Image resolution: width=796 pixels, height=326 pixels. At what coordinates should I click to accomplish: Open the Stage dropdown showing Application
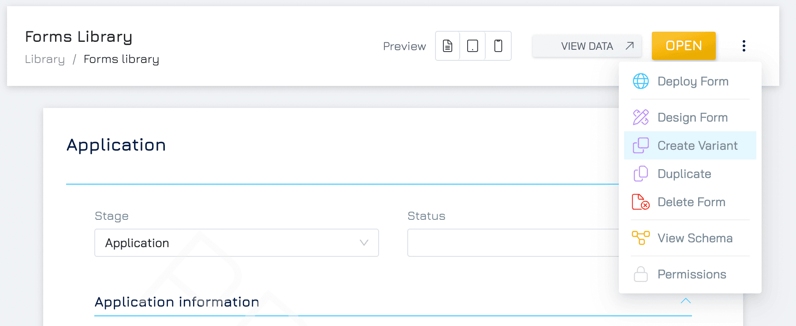(x=237, y=243)
